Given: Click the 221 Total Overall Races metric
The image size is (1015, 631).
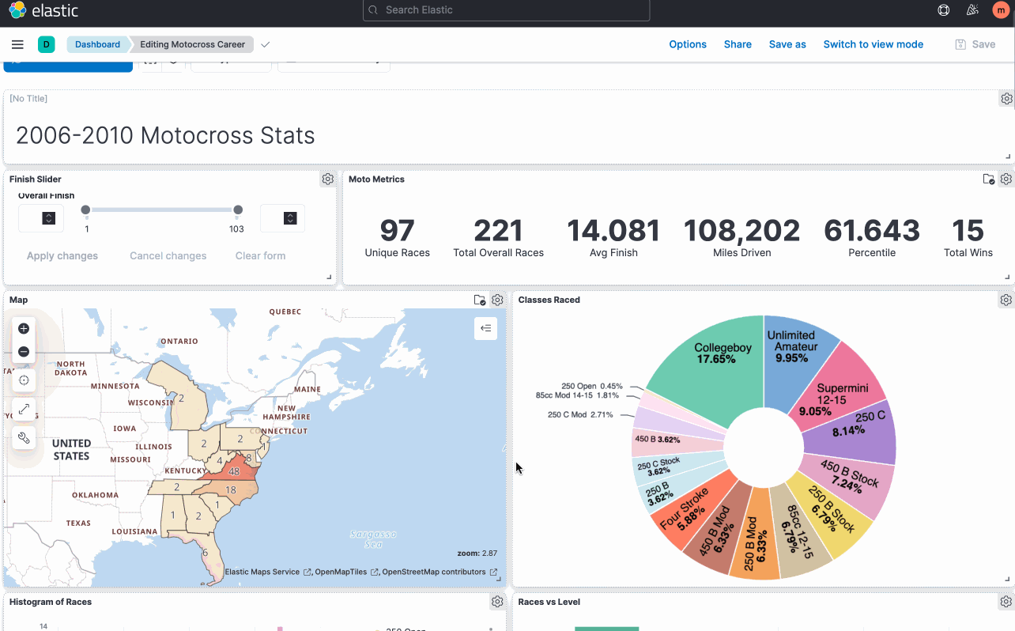Looking at the screenshot, I should (498, 237).
